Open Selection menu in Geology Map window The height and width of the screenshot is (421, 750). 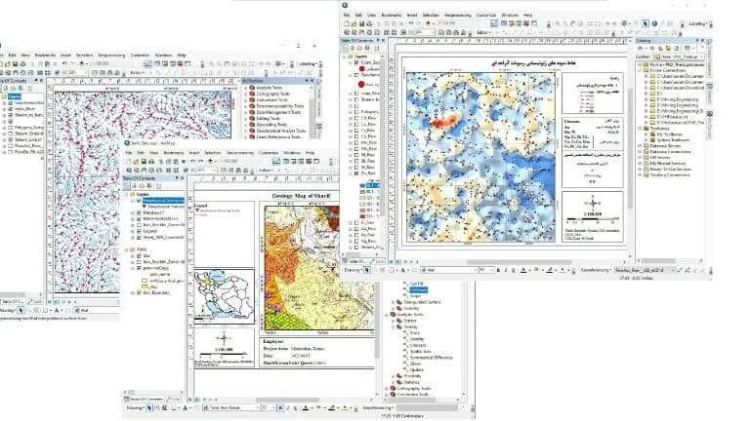pos(213,153)
